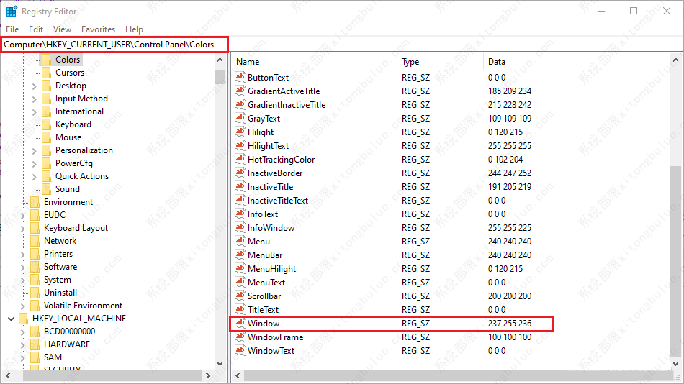Click the ButtonText value icon
Screen dimensions: 684x384
pos(240,77)
